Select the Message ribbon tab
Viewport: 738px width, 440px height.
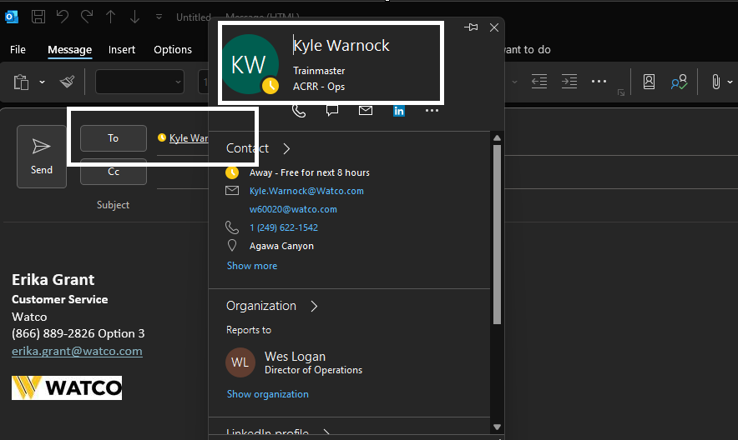[x=69, y=50]
